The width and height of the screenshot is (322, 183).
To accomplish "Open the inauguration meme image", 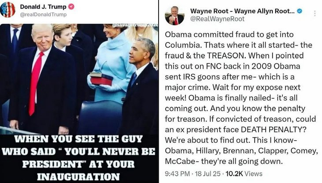I will point(79,103).
